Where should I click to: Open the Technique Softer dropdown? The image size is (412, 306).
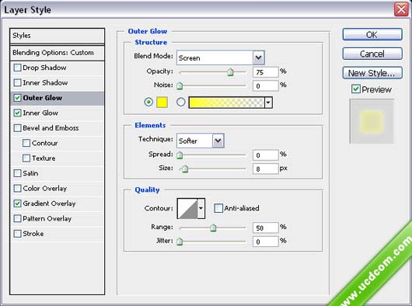tap(201, 141)
